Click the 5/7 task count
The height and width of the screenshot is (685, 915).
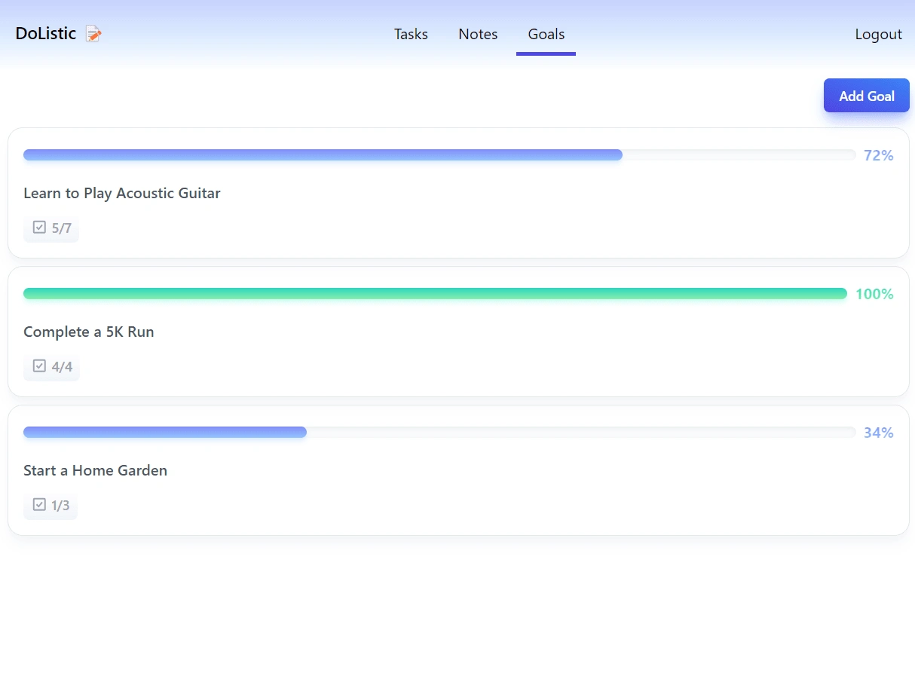(62, 228)
